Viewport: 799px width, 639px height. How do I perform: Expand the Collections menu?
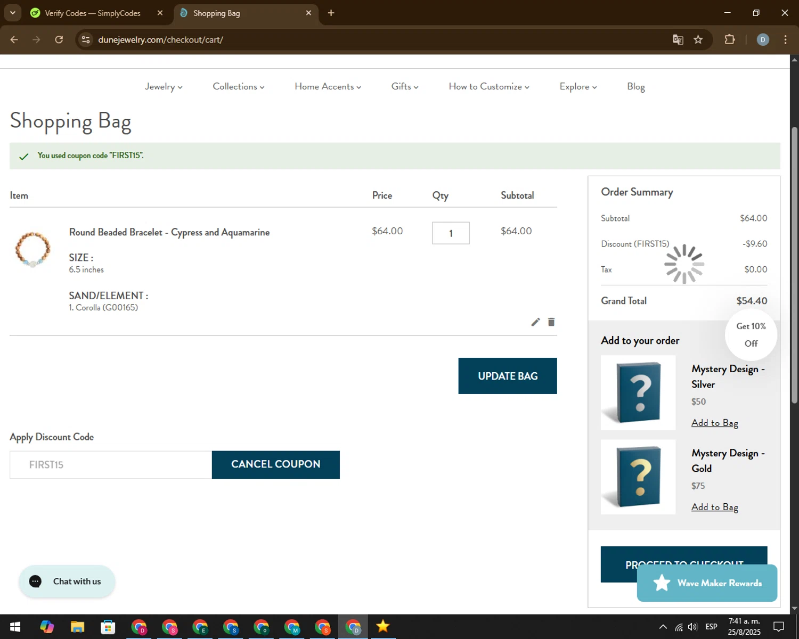[238, 86]
